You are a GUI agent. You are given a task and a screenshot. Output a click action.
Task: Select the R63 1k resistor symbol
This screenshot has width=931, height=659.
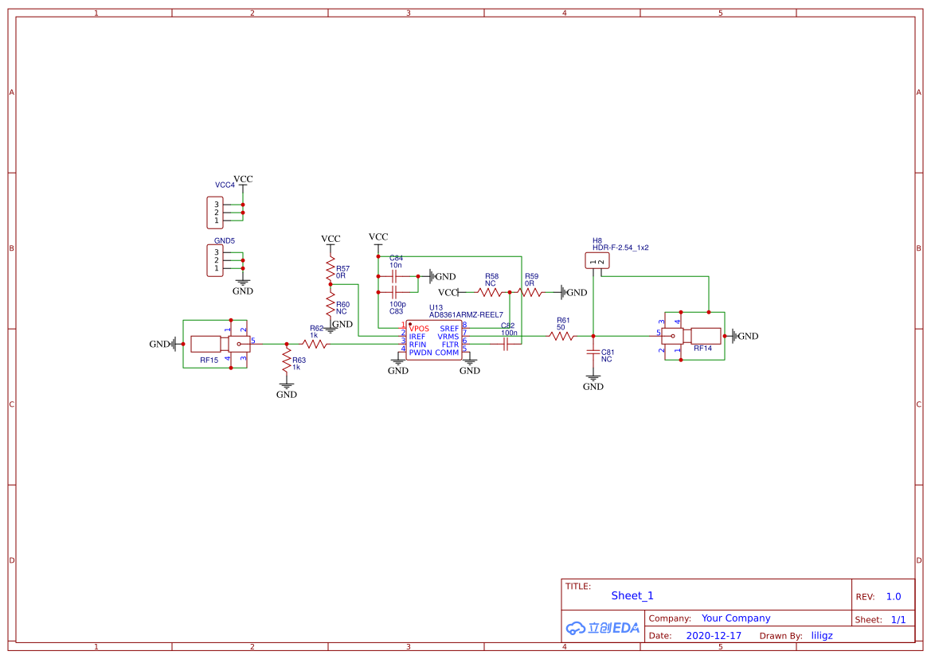[287, 360]
